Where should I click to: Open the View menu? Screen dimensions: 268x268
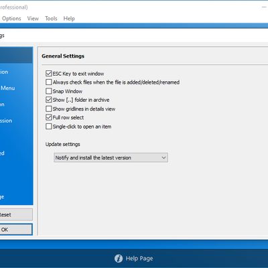(x=33, y=19)
